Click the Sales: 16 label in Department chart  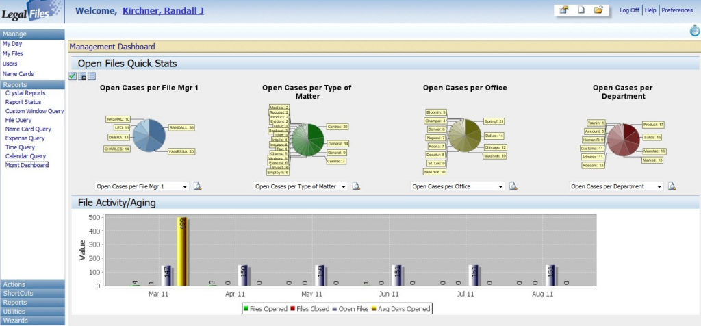pos(652,137)
